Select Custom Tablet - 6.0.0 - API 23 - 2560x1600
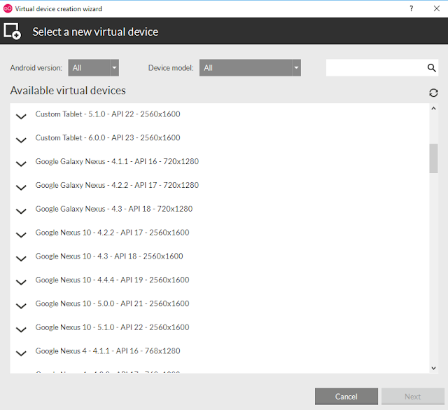The height and width of the screenshot is (410, 448). pos(108,138)
